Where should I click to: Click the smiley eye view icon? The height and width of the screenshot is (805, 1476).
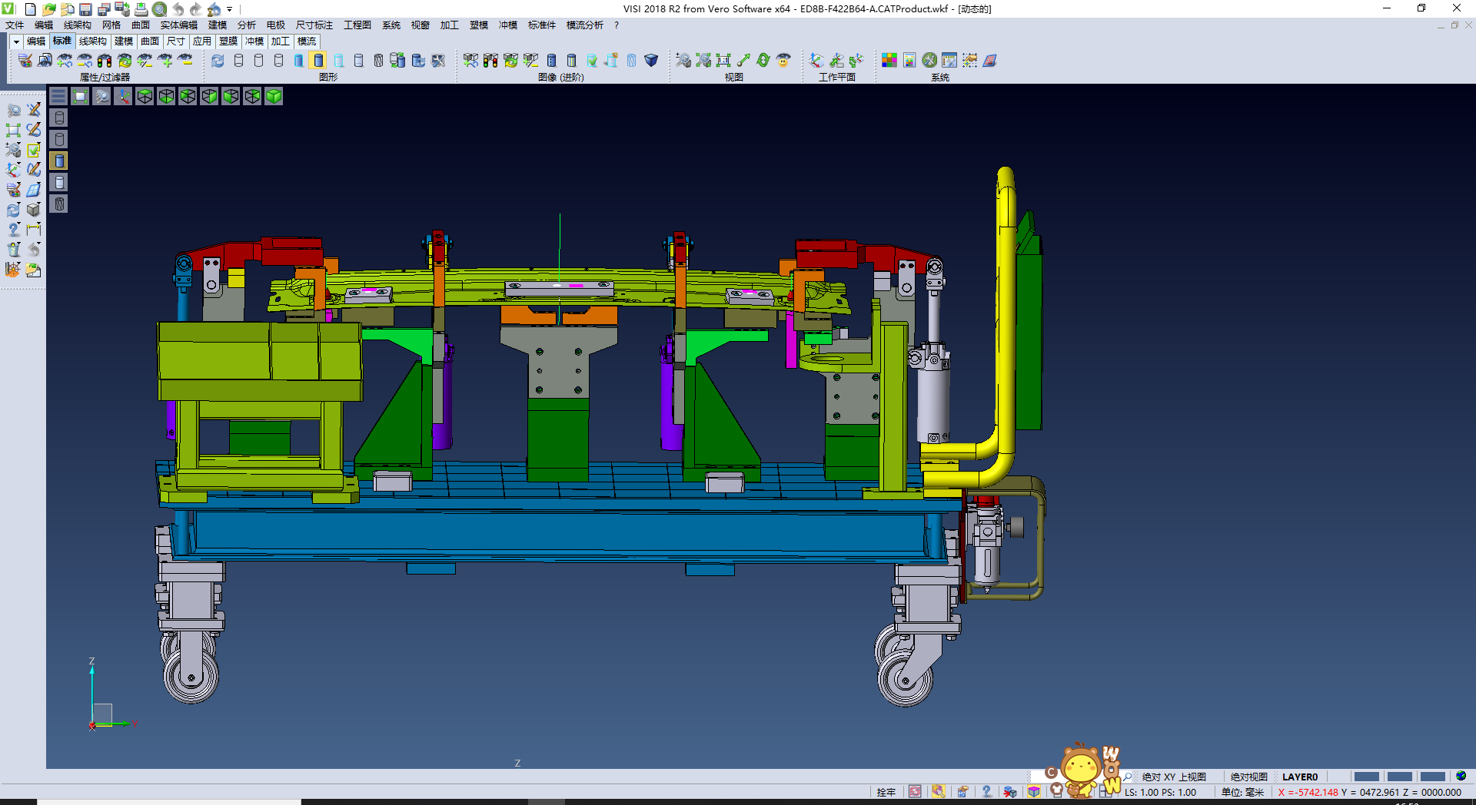(783, 61)
